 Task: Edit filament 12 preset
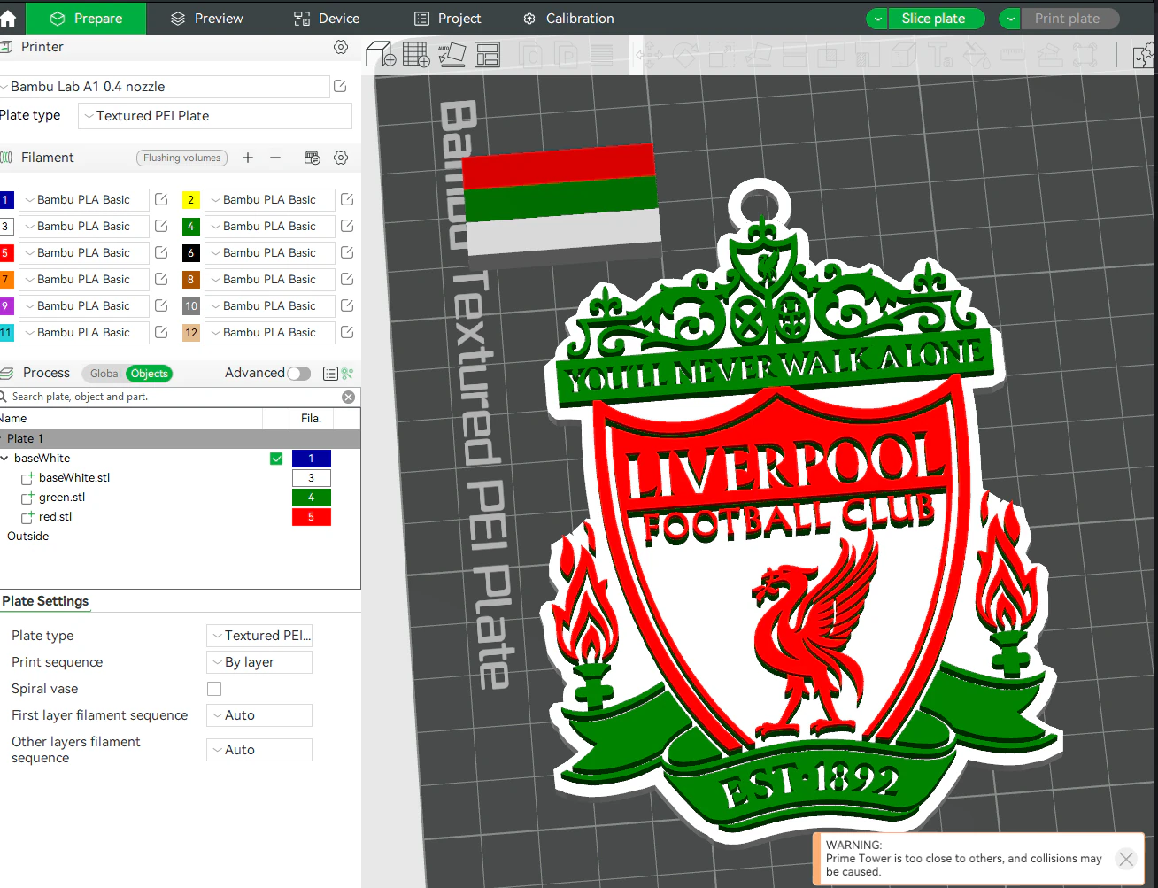tap(347, 332)
